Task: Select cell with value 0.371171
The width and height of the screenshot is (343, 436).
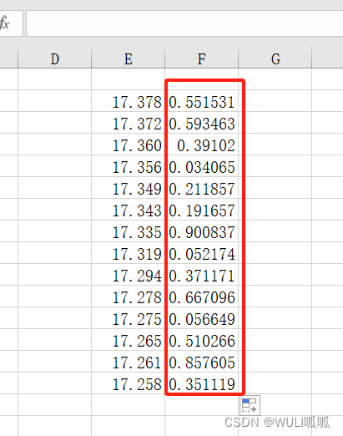Action: pyautogui.click(x=202, y=275)
